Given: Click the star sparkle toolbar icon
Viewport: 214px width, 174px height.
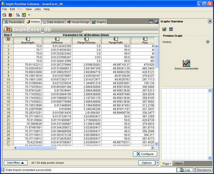Looking at the screenshot, I should coord(24,15).
